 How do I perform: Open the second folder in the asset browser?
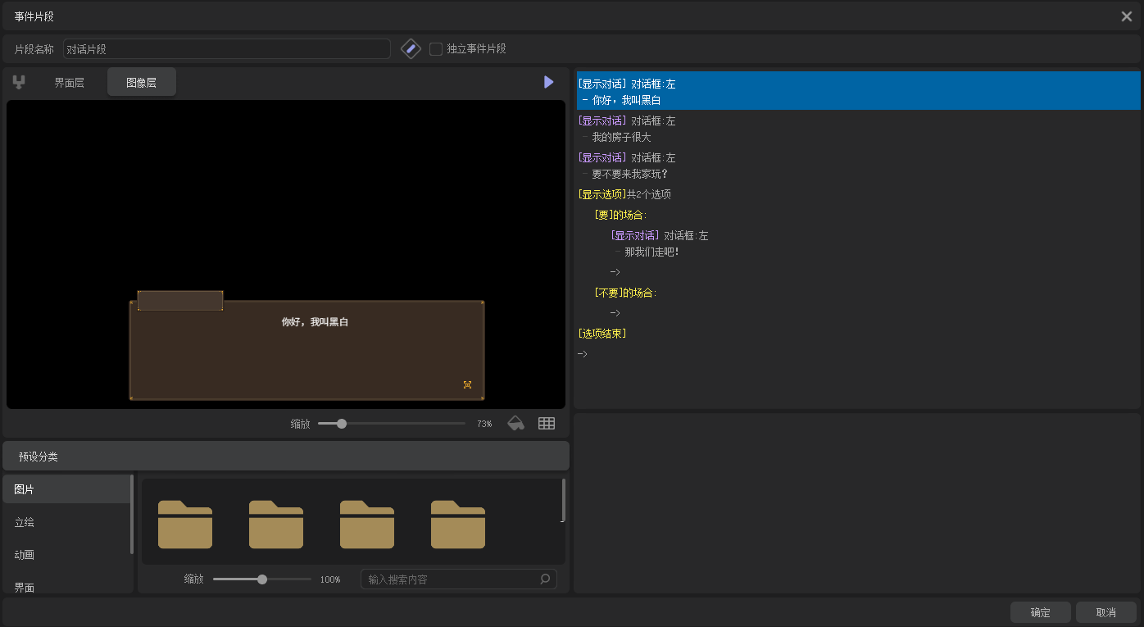tap(276, 524)
